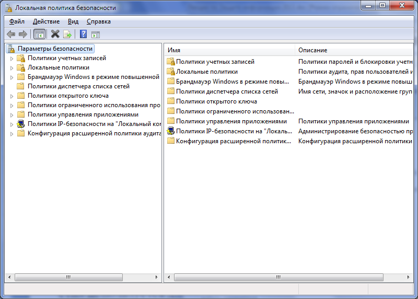
Task: Expand Политики IP-безопасности tree node
Action: (11, 124)
